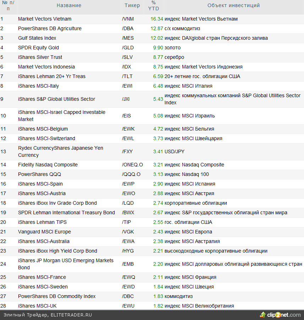
Task: Click the /QQQ.O ticker cell
Action: click(131, 174)
